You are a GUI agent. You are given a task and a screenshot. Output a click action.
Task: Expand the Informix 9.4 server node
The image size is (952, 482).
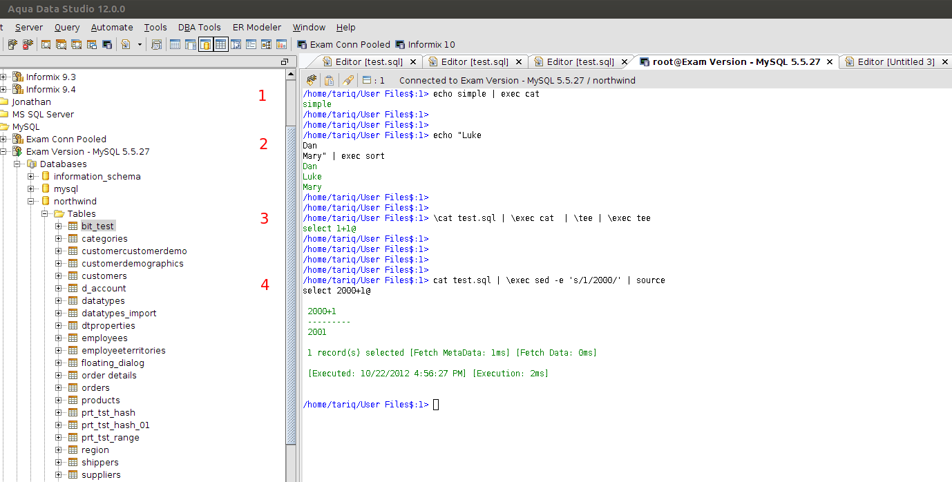pyautogui.click(x=3, y=89)
